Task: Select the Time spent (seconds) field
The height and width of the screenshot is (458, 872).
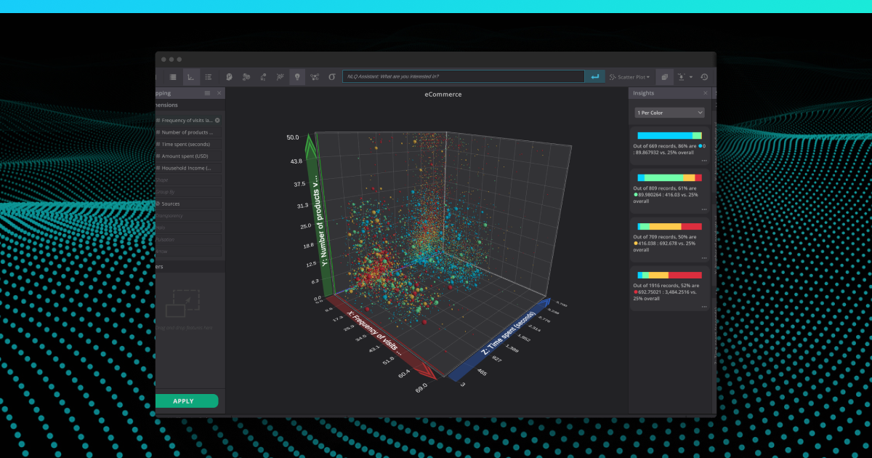Action: click(x=188, y=144)
